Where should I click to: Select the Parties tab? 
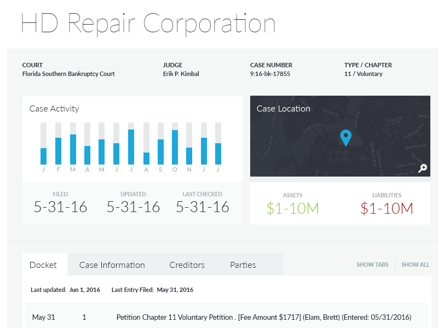tap(243, 265)
